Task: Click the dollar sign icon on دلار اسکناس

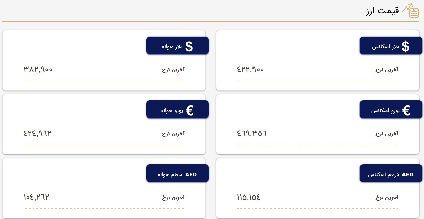Action: 406,46
